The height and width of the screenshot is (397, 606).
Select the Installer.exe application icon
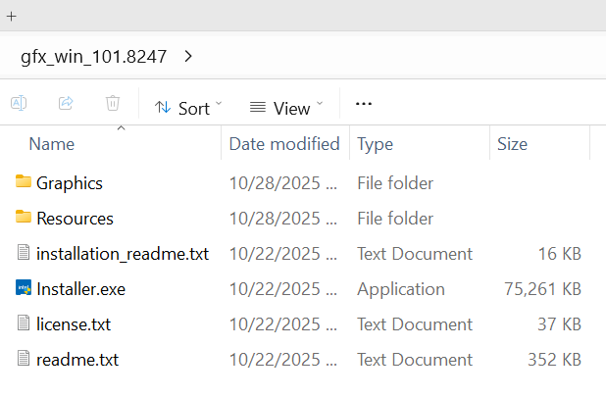tap(25, 288)
